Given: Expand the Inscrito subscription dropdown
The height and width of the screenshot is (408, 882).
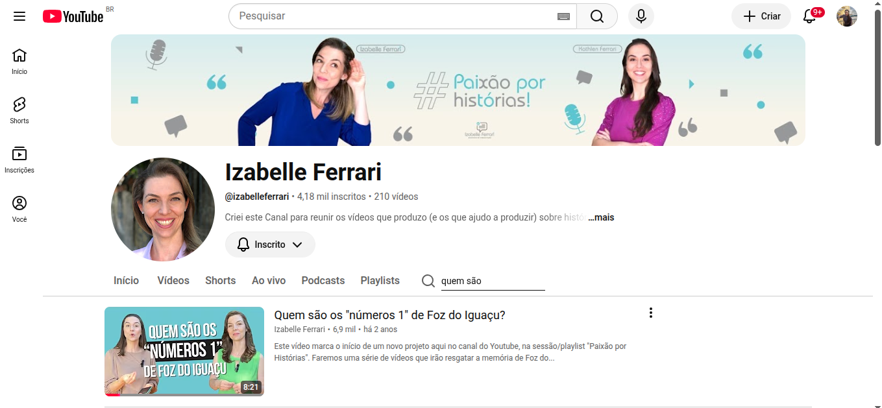Looking at the screenshot, I should tap(270, 245).
